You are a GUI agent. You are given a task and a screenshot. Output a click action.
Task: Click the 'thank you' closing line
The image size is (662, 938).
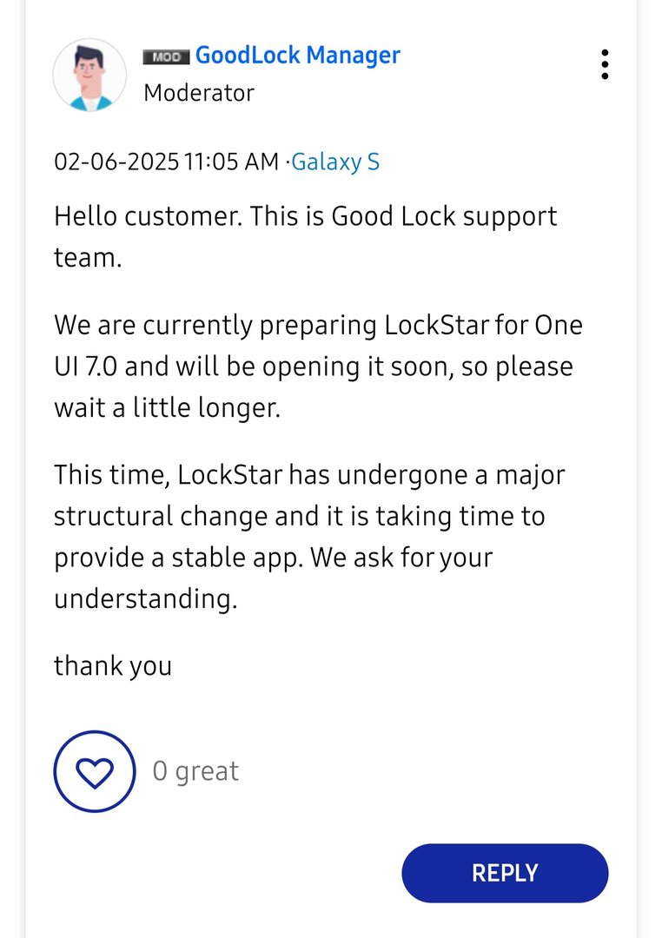coord(113,666)
